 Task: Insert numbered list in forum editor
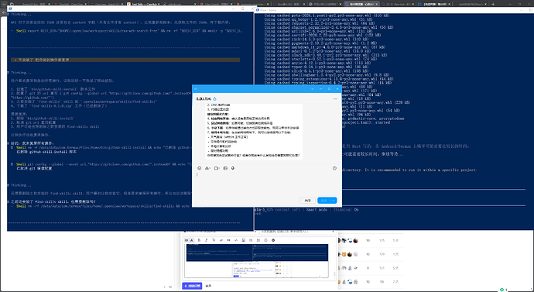[258, 240]
